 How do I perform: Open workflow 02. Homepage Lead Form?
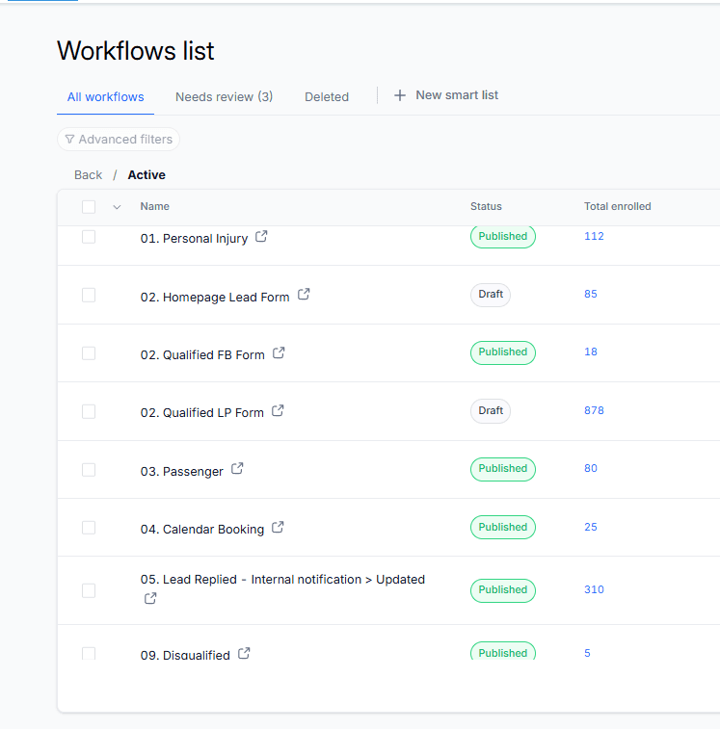point(215,297)
